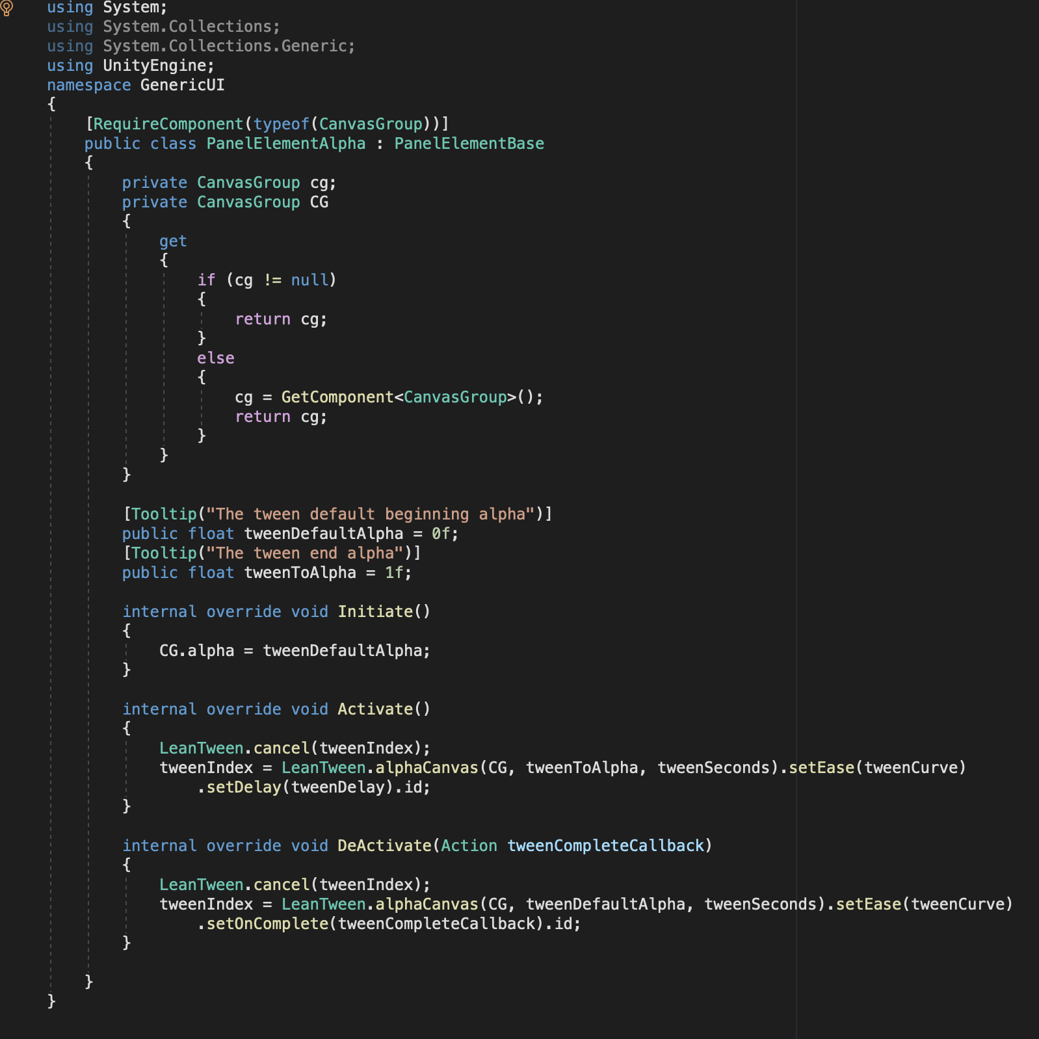Viewport: 1039px width, 1039px height.
Task: Click 'RequireComponent' attribute text
Action: click(x=168, y=124)
